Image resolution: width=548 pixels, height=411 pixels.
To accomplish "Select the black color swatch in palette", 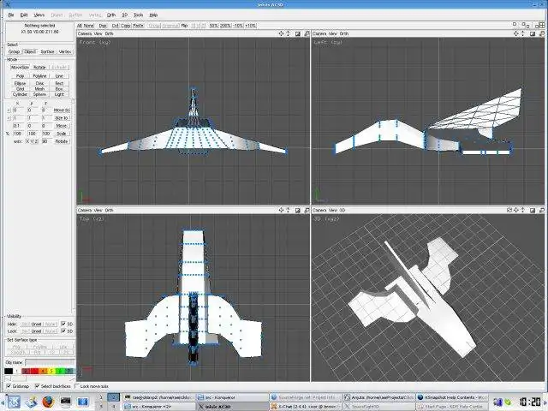I will coord(9,371).
